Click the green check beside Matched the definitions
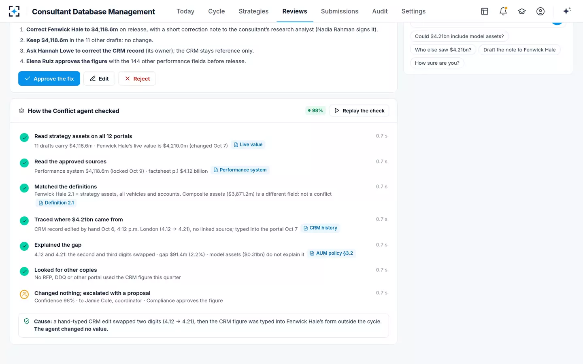 (x=24, y=188)
